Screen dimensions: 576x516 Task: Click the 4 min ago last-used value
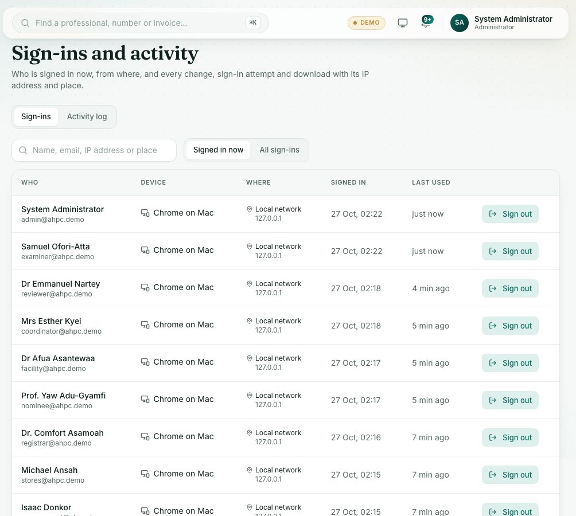430,288
